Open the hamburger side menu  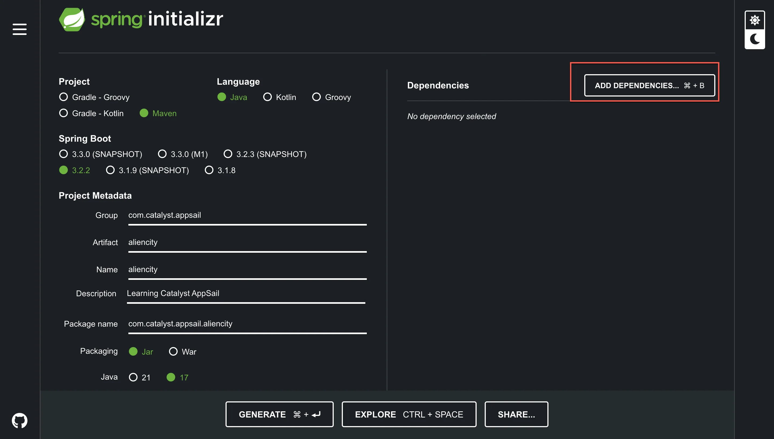point(19,29)
